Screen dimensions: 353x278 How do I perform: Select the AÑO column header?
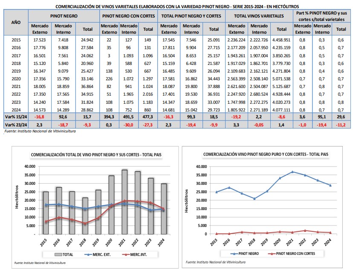click(16, 22)
